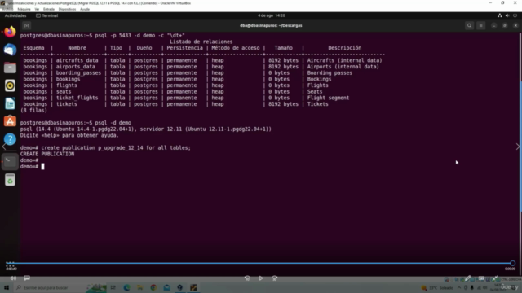Open the Entrada menu
Screen dimensions: 522x293
click(49, 9)
